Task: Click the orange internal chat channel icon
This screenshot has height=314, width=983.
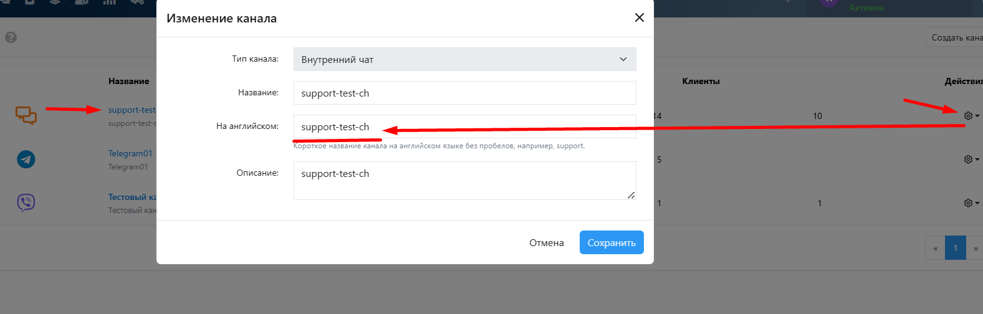Action: pyautogui.click(x=26, y=115)
